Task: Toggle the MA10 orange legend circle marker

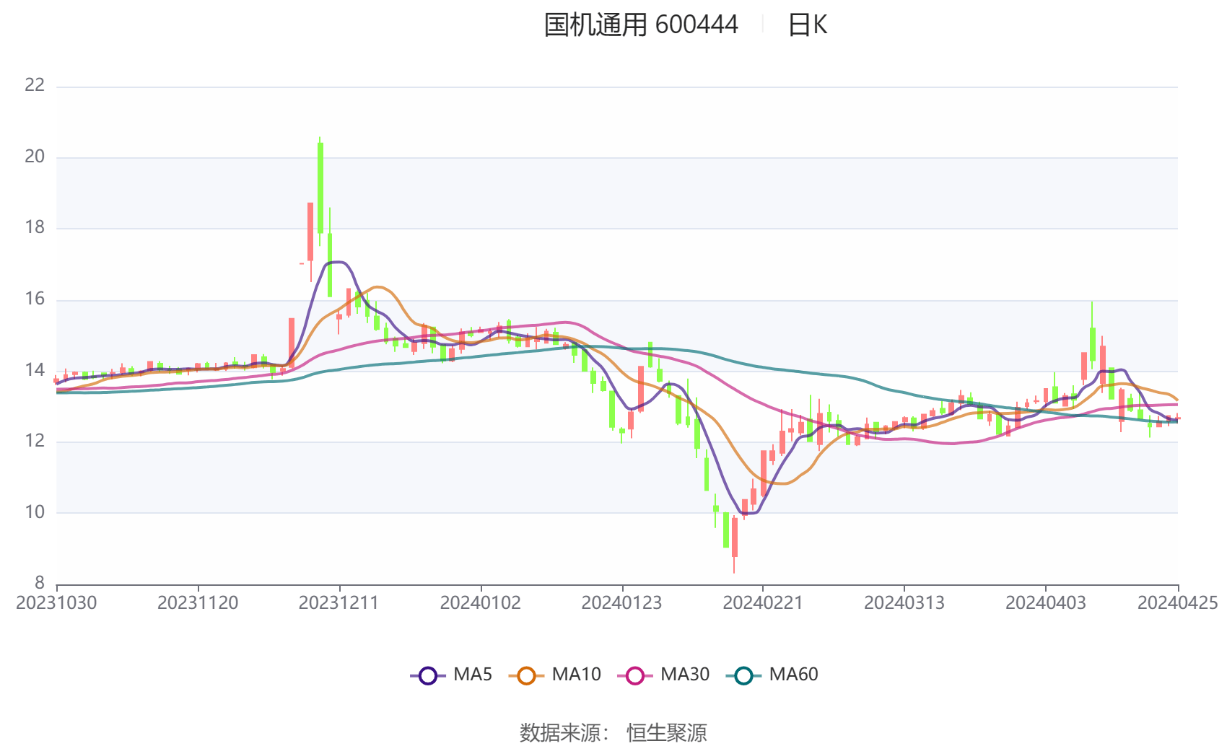Action: click(x=526, y=675)
